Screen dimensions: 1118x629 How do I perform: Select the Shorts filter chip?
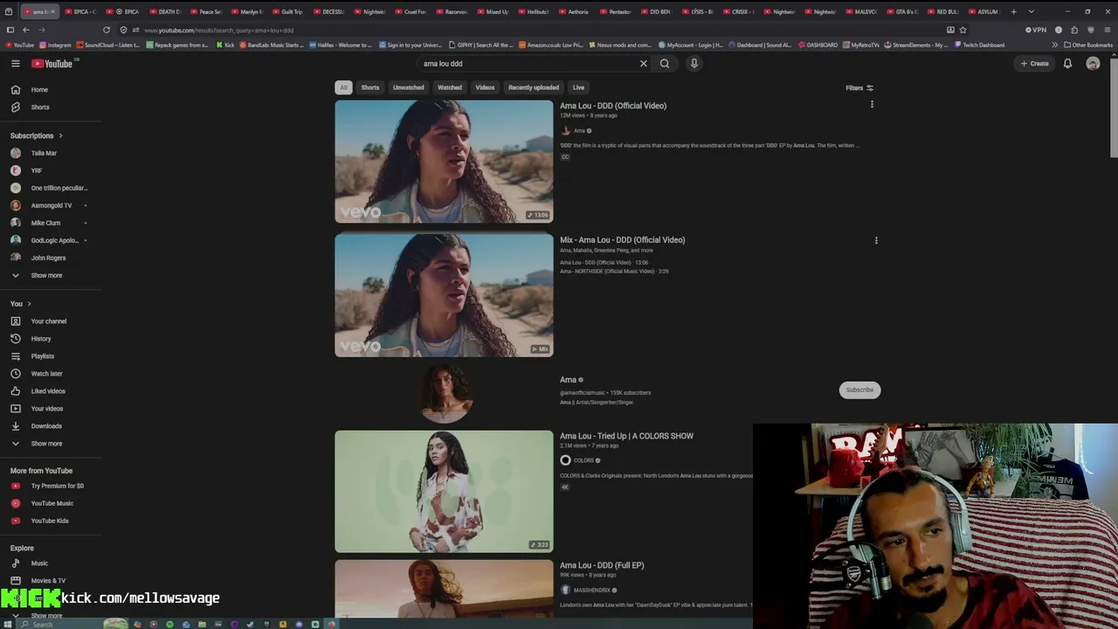[x=370, y=87]
